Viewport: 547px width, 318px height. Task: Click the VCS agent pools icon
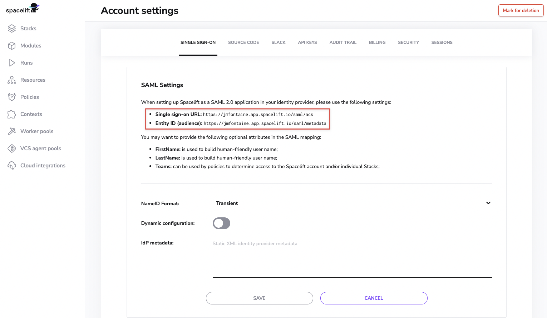(x=12, y=148)
